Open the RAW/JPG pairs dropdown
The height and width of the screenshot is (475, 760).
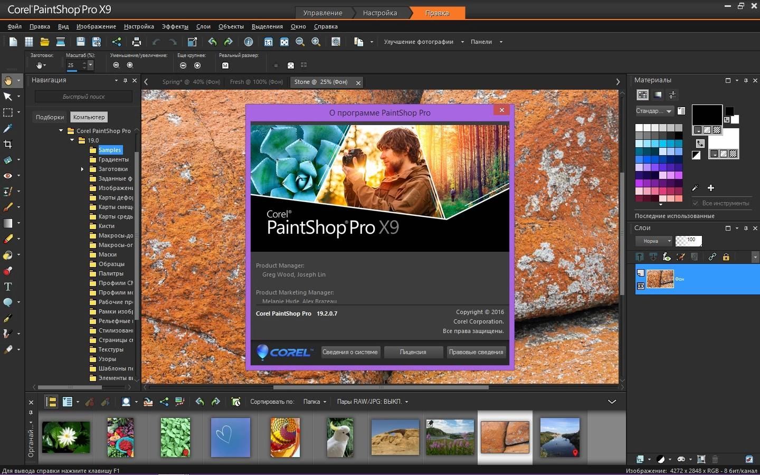(373, 402)
